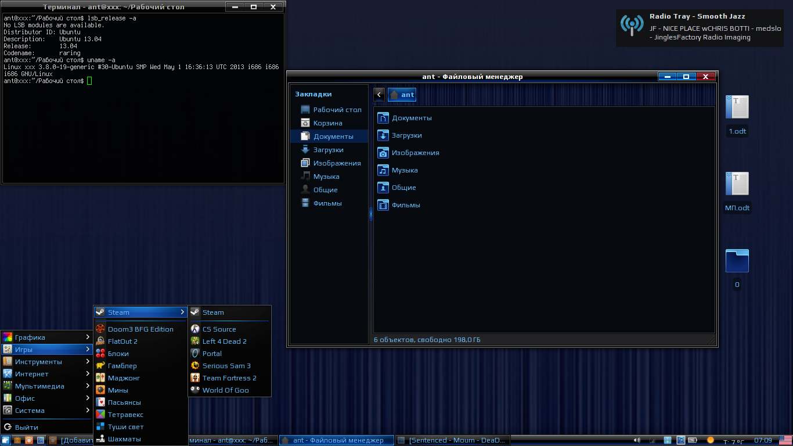Expand the Инструменты category
The image size is (793, 446).
coord(46,362)
